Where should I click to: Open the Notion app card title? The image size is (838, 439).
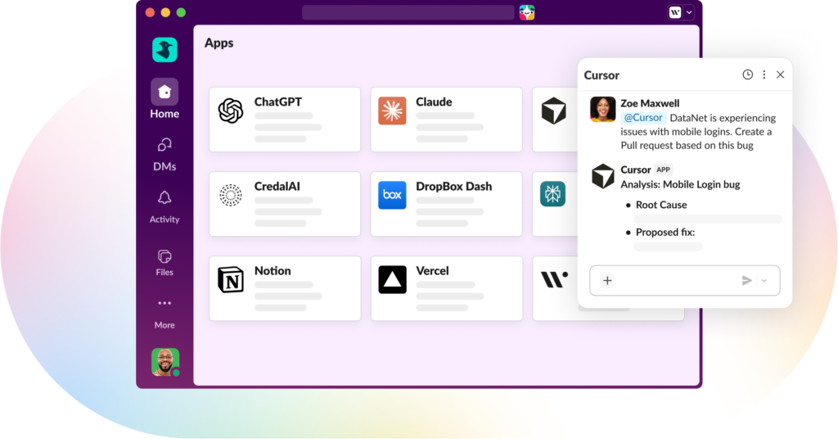pos(273,270)
